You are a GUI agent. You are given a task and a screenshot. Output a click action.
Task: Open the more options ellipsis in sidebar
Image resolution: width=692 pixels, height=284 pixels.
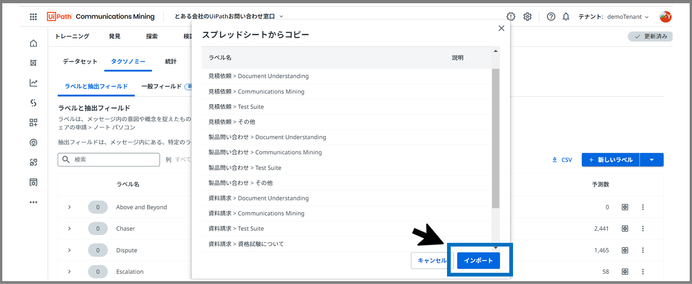(x=33, y=202)
